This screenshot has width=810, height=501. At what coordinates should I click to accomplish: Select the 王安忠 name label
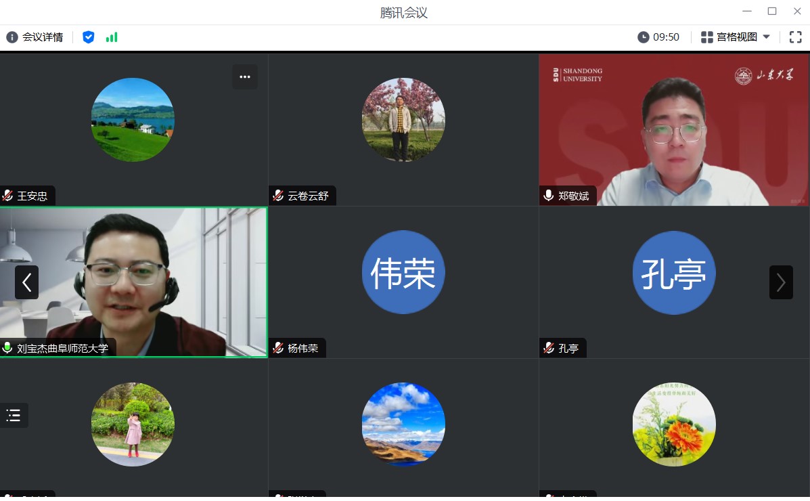point(32,196)
